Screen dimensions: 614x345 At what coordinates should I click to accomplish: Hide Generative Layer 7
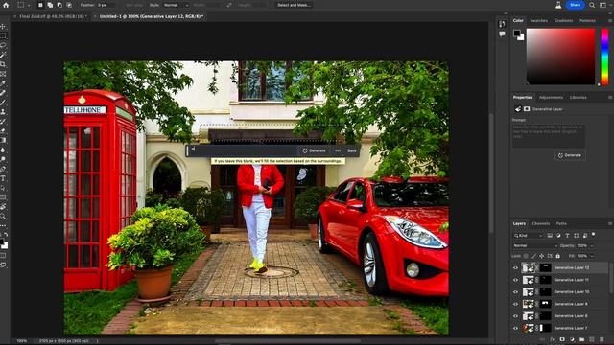[x=515, y=328]
